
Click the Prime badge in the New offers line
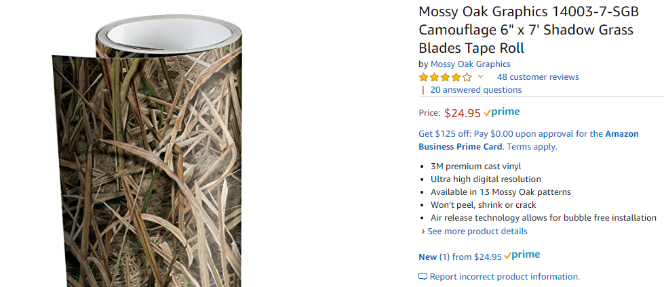coord(522,255)
